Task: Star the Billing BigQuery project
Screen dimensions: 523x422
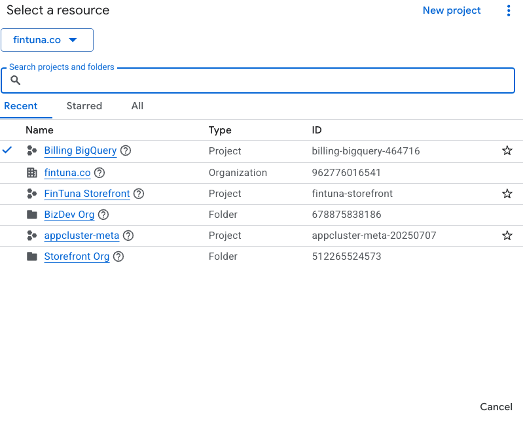Action: [x=507, y=150]
